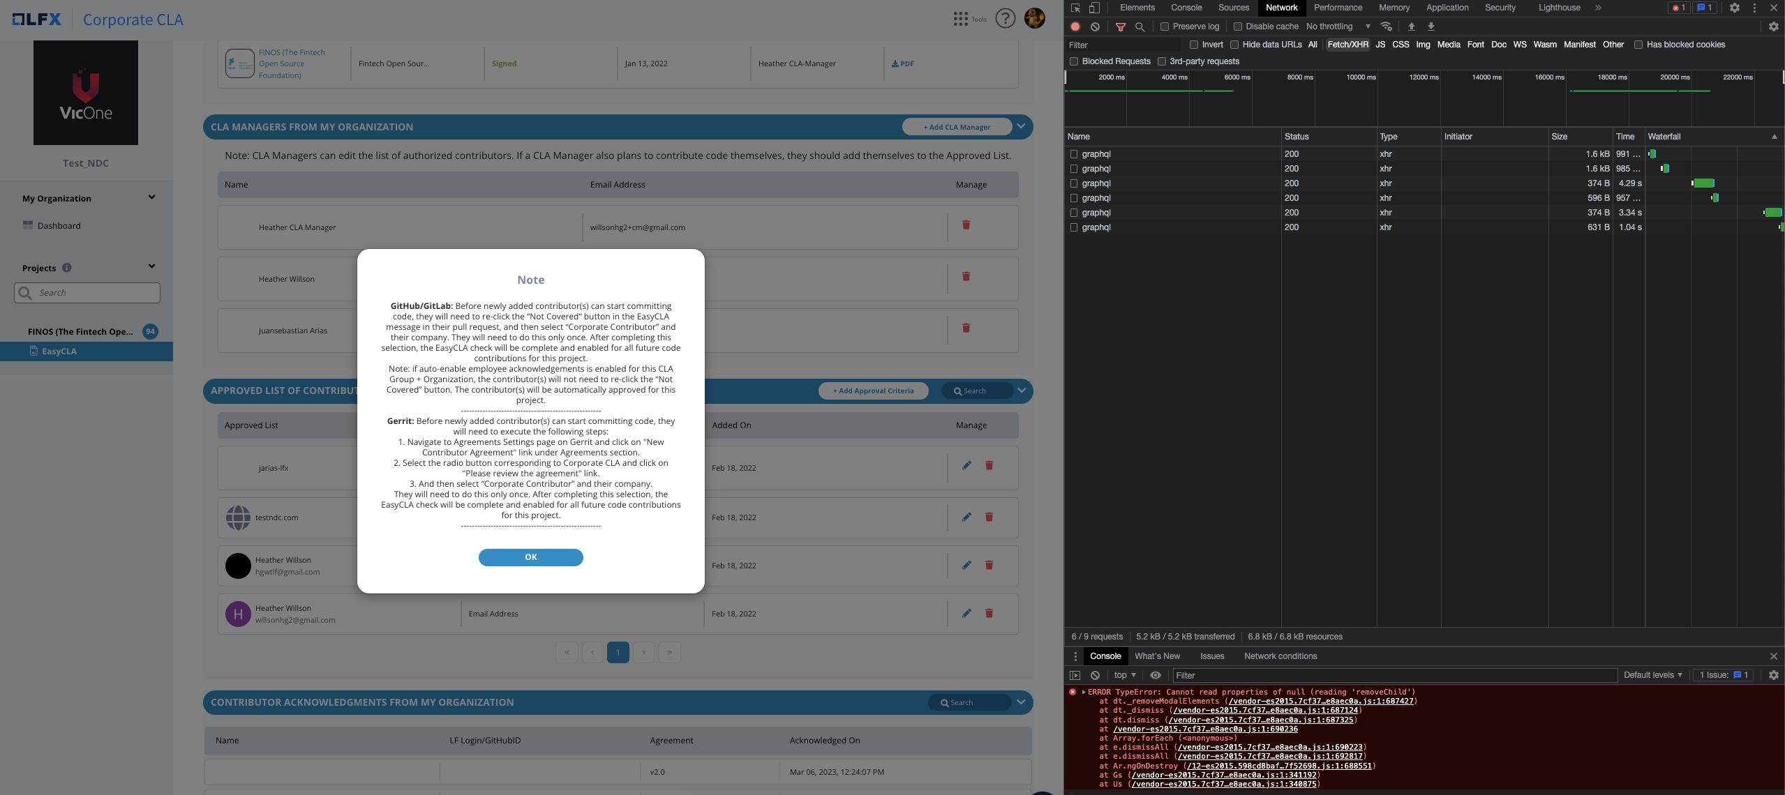The width and height of the screenshot is (1785, 795).
Task: Enable the Invert filter checkbox
Action: pos(1193,45)
